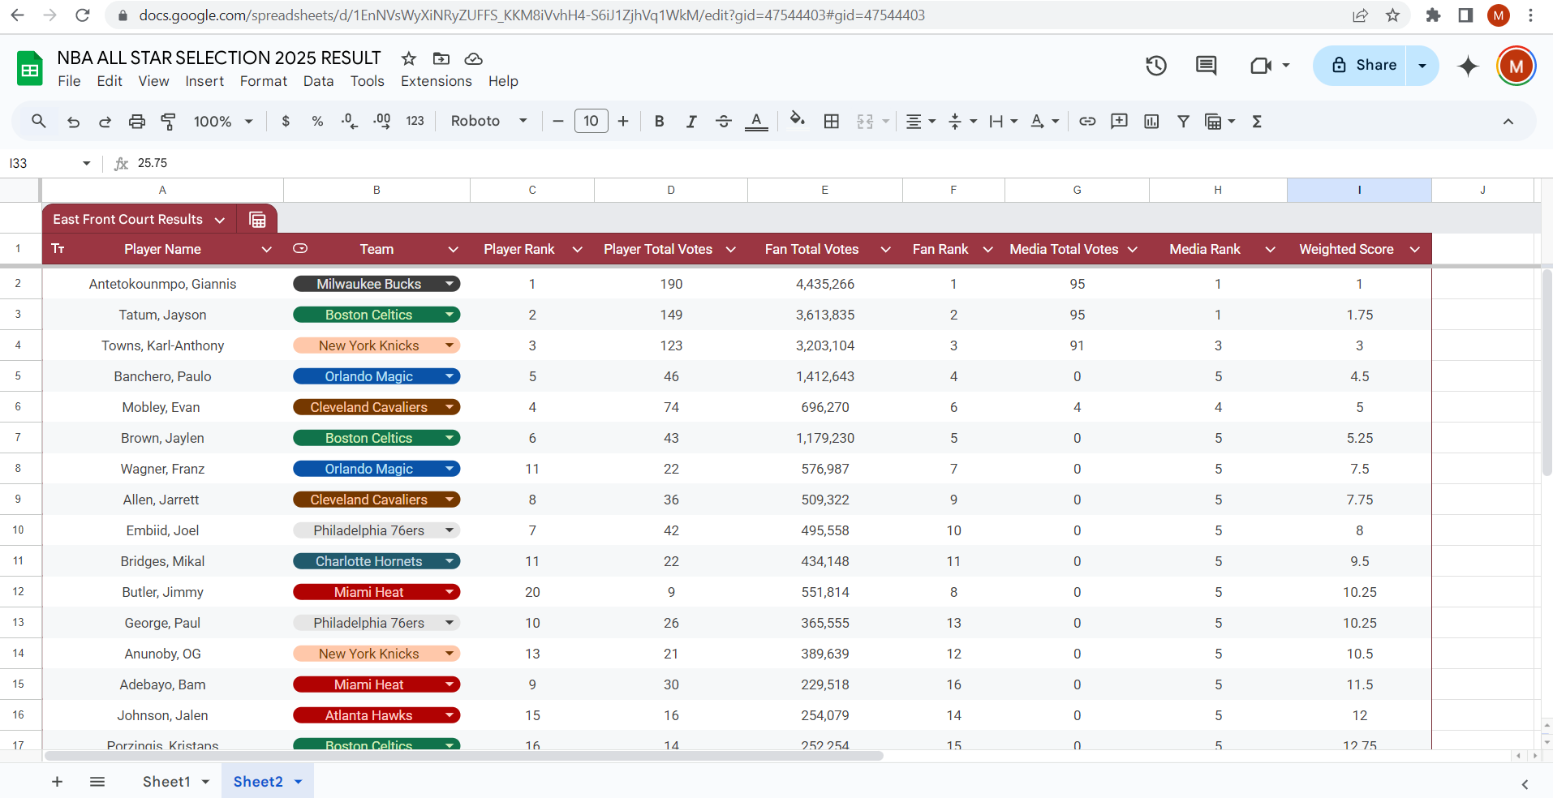View cloud save status icon
Image resolution: width=1553 pixels, height=798 pixels.
474,59
